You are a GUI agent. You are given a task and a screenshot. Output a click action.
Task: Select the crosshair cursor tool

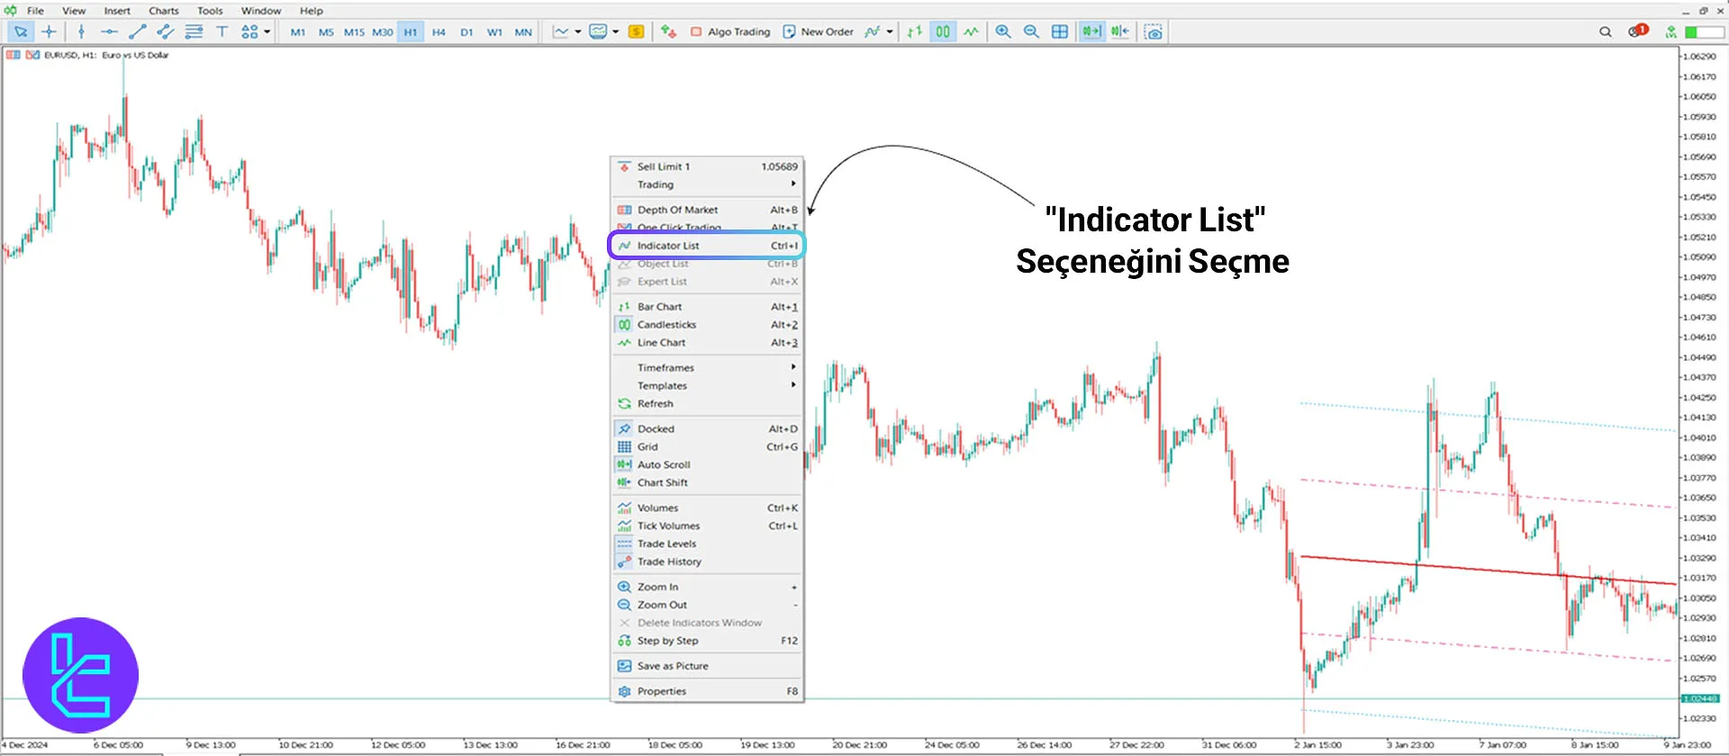click(49, 31)
